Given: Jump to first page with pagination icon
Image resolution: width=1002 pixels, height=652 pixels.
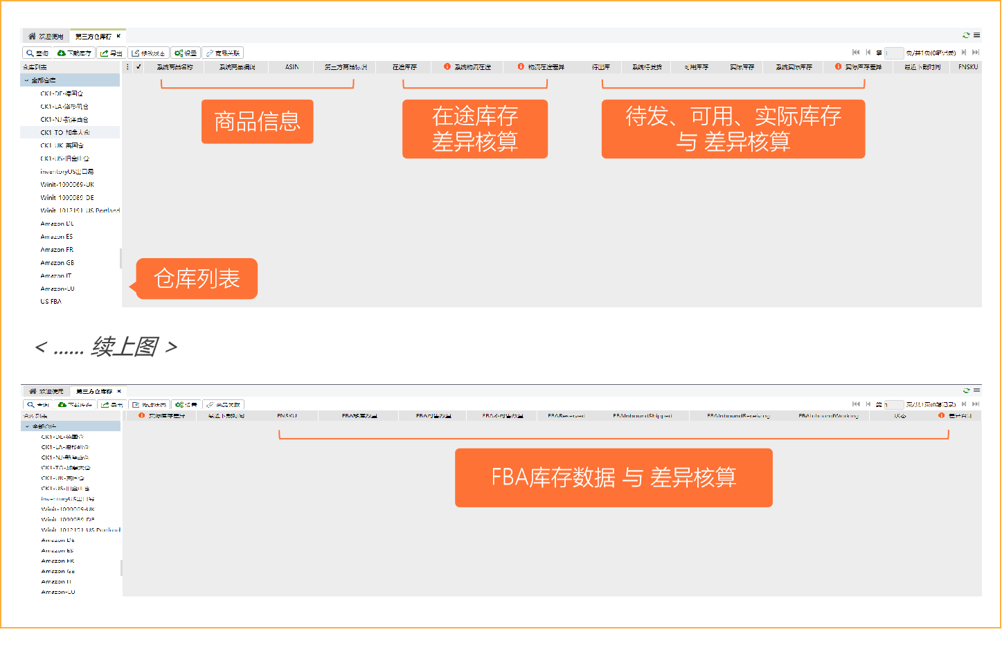Looking at the screenshot, I should [856, 52].
